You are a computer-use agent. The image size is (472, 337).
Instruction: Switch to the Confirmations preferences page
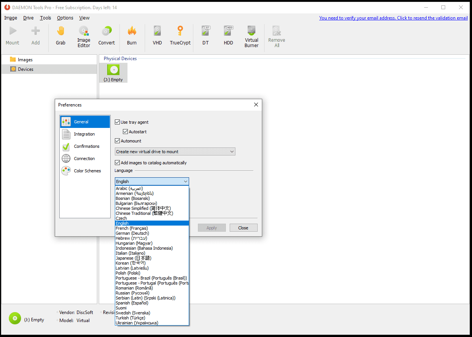pos(85,146)
